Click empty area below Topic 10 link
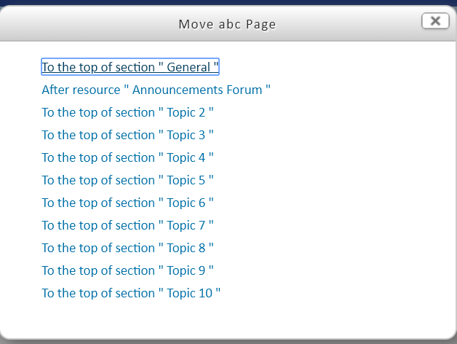 pyautogui.click(x=227, y=320)
